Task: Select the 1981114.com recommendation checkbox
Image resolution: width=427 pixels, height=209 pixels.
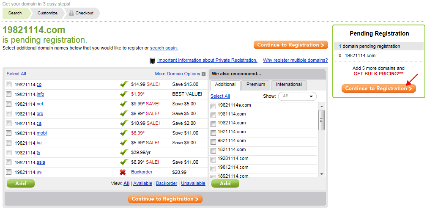Action: point(213,115)
